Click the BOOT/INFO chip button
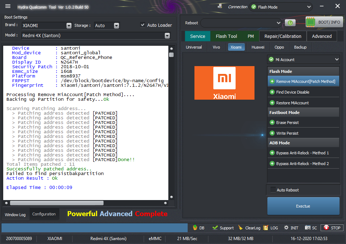 (x=325, y=22)
